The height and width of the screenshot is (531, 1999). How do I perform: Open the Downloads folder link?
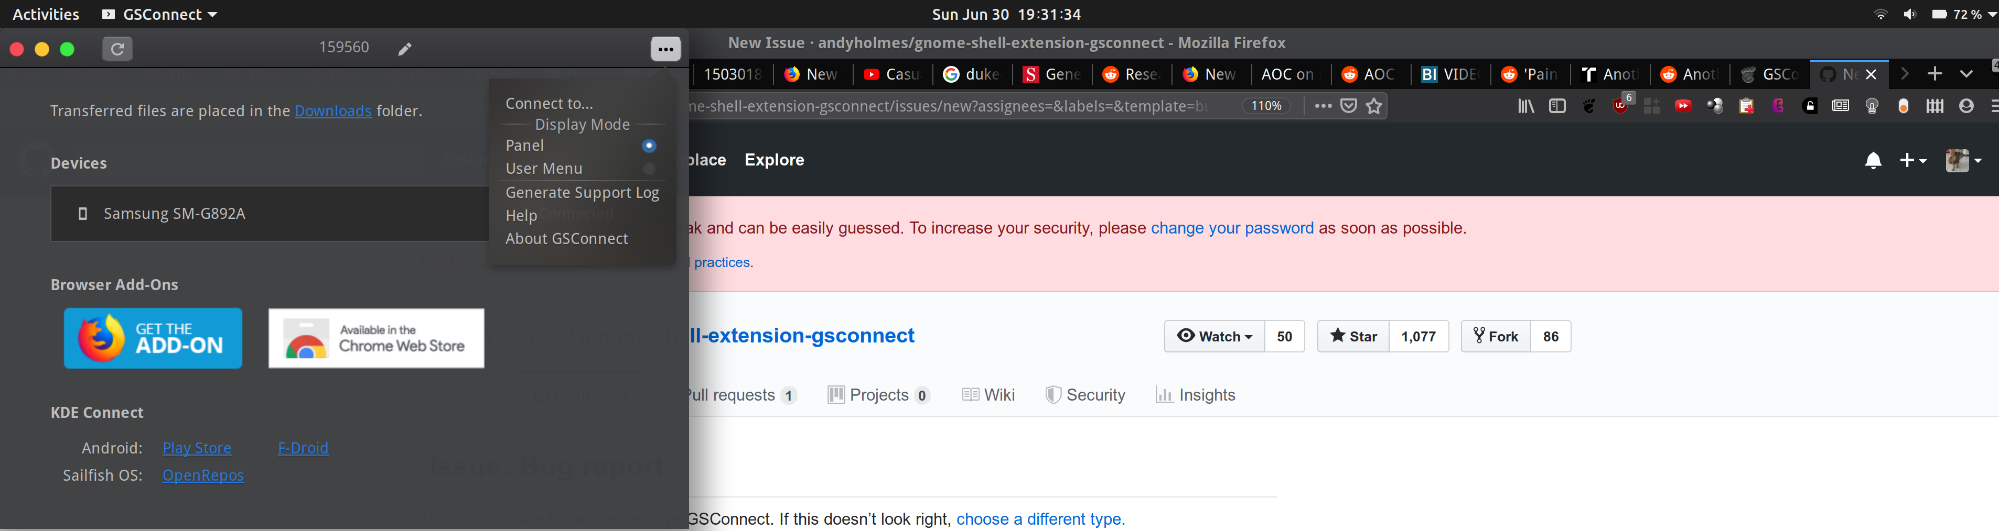[333, 111]
